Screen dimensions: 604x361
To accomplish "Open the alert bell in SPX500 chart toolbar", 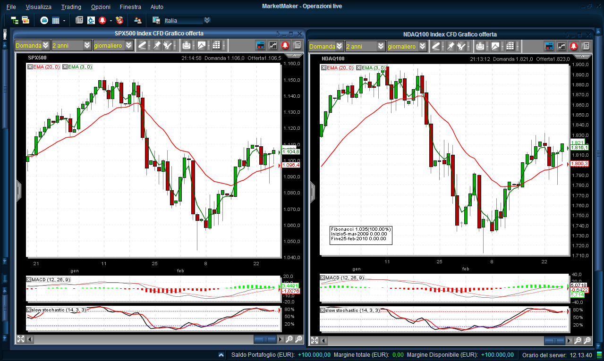I will [x=285, y=46].
